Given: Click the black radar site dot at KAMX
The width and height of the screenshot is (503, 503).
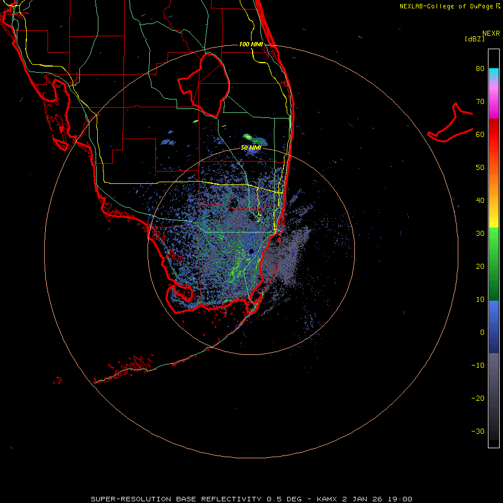Looking at the screenshot, I should 251,251.
